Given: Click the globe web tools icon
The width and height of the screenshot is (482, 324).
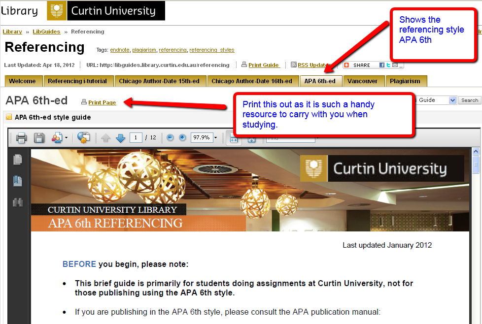Looking at the screenshot, I should click(x=83, y=137).
